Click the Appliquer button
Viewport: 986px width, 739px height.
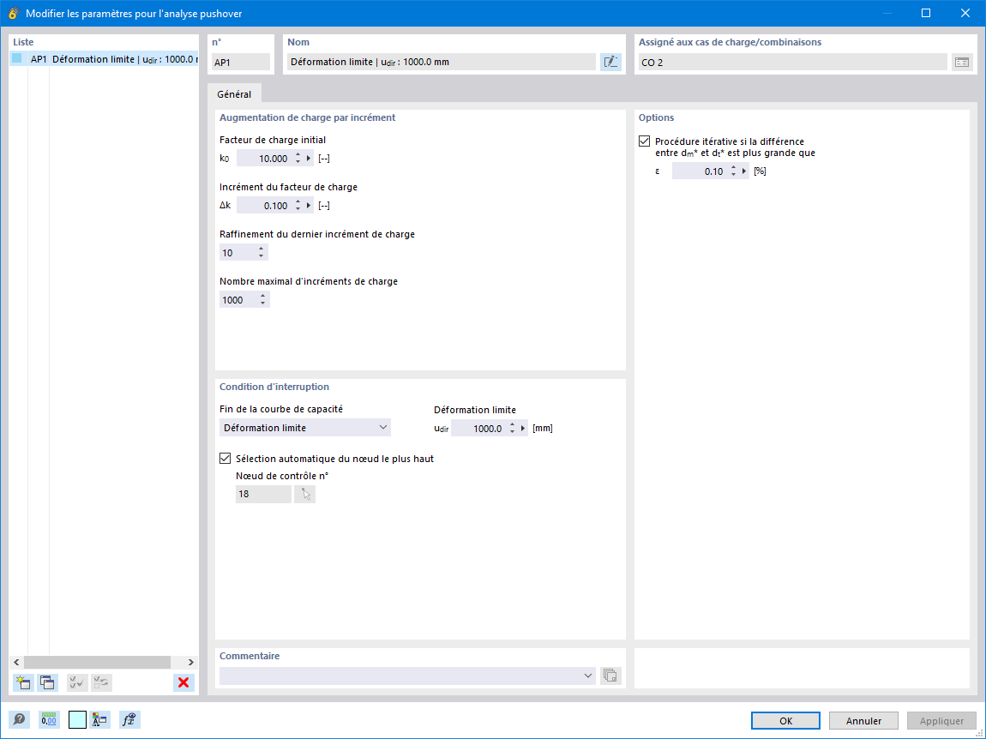(941, 721)
